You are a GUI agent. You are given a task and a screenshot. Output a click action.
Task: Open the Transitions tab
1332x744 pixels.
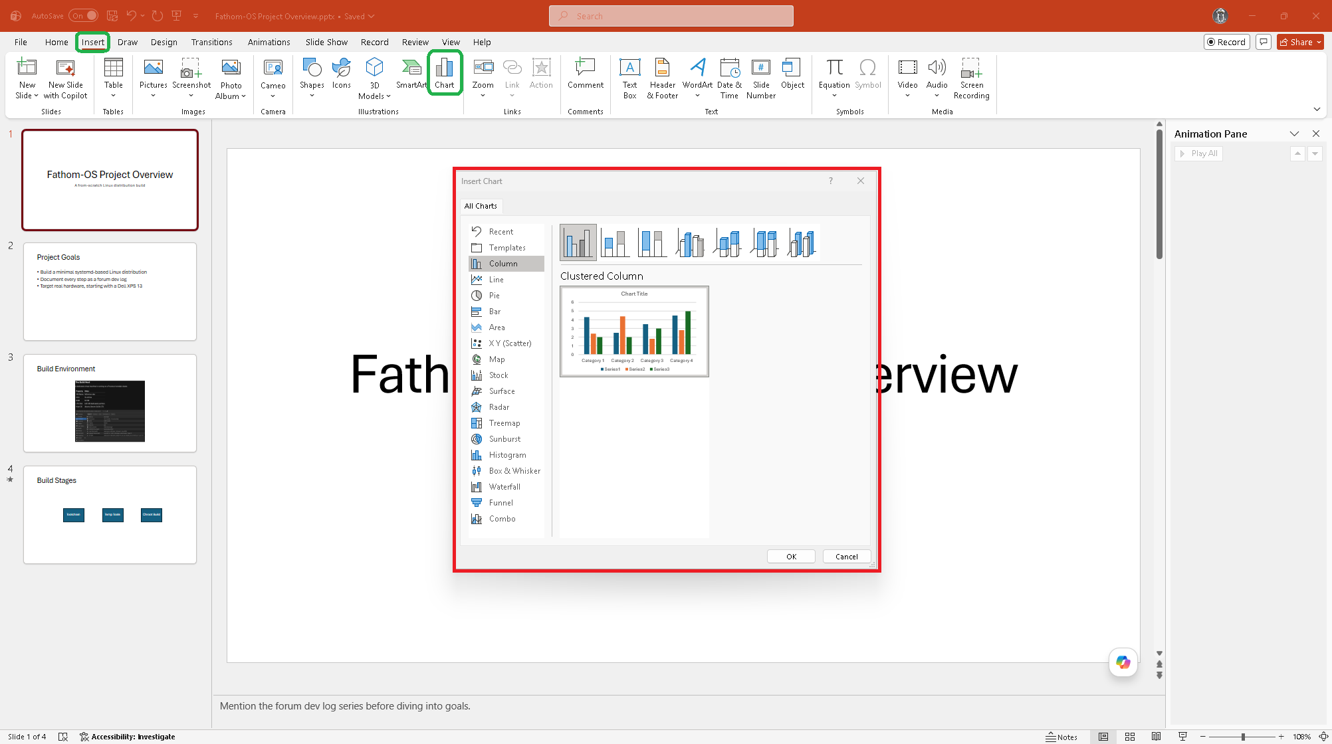(211, 42)
